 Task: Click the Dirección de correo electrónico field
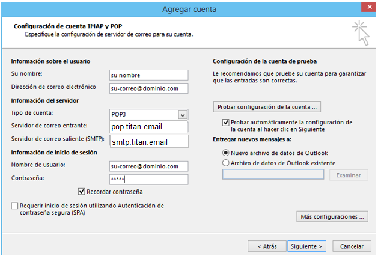click(x=148, y=88)
